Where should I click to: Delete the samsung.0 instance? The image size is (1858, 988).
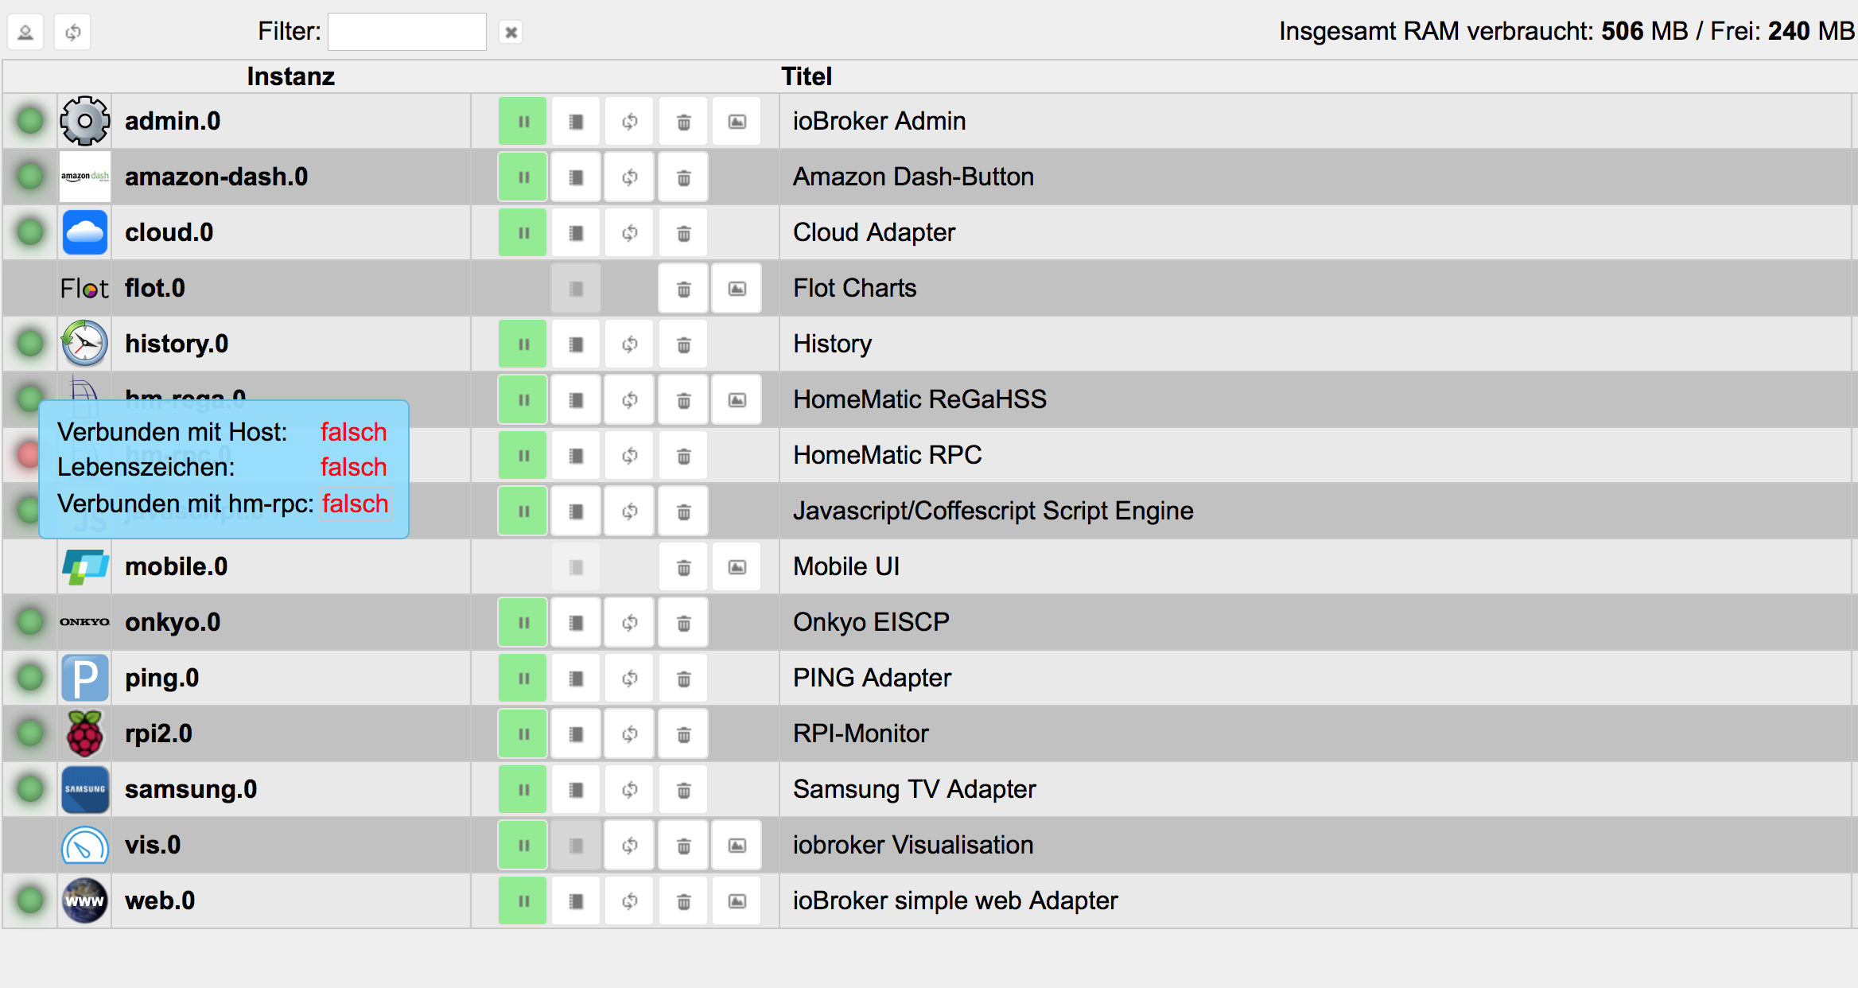pyautogui.click(x=683, y=790)
